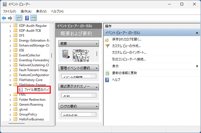Click the Event Viewer title bar app icon

pos(5,4)
